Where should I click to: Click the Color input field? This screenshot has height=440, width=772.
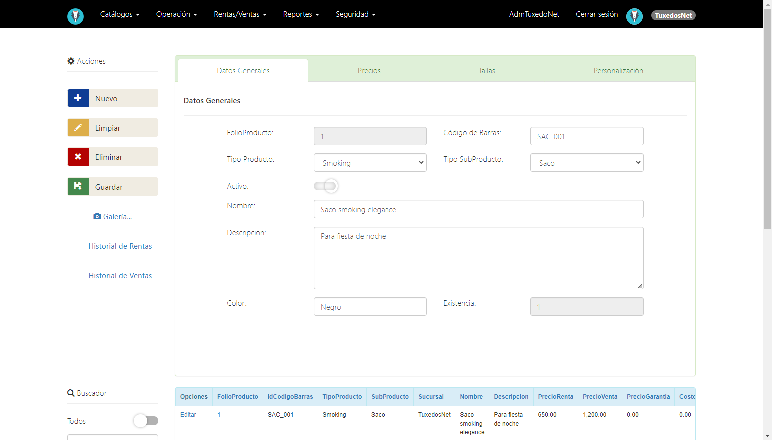coord(370,307)
